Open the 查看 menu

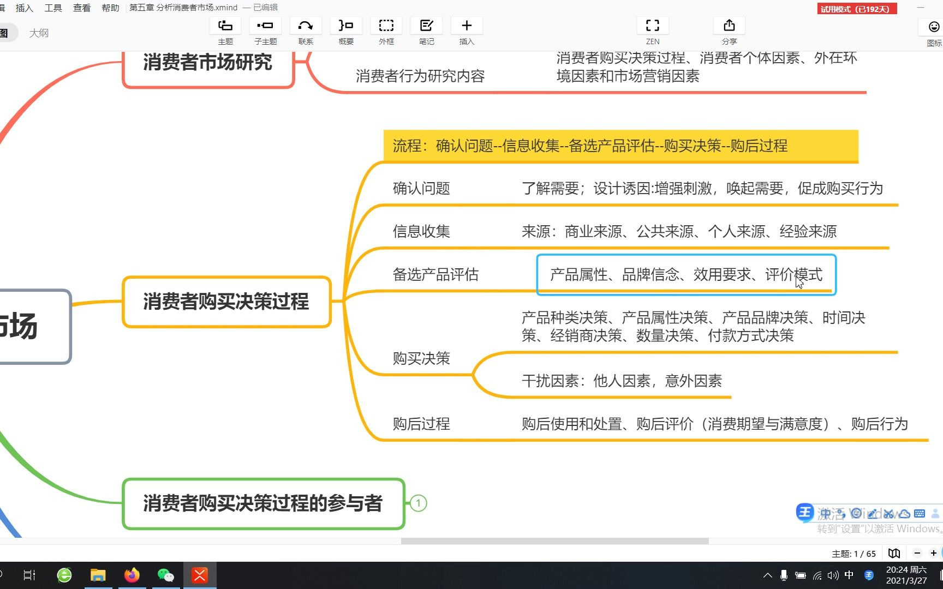(x=82, y=8)
